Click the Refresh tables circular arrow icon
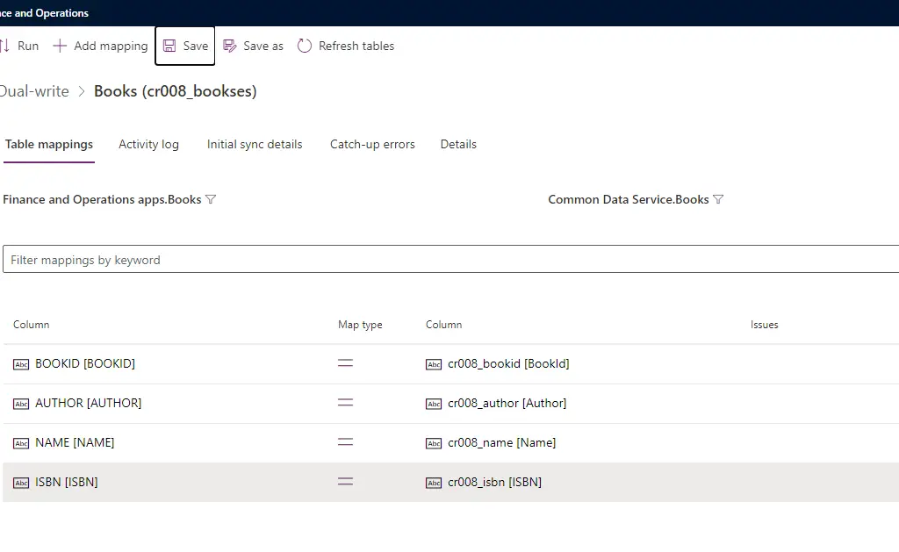 click(305, 46)
